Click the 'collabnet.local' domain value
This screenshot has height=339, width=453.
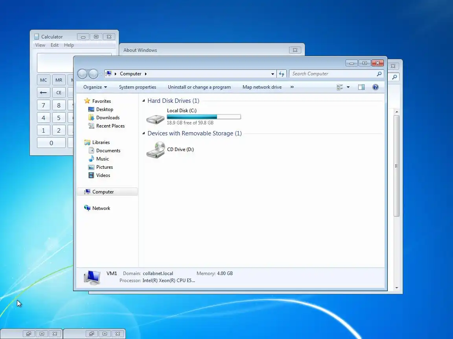pyautogui.click(x=158, y=273)
